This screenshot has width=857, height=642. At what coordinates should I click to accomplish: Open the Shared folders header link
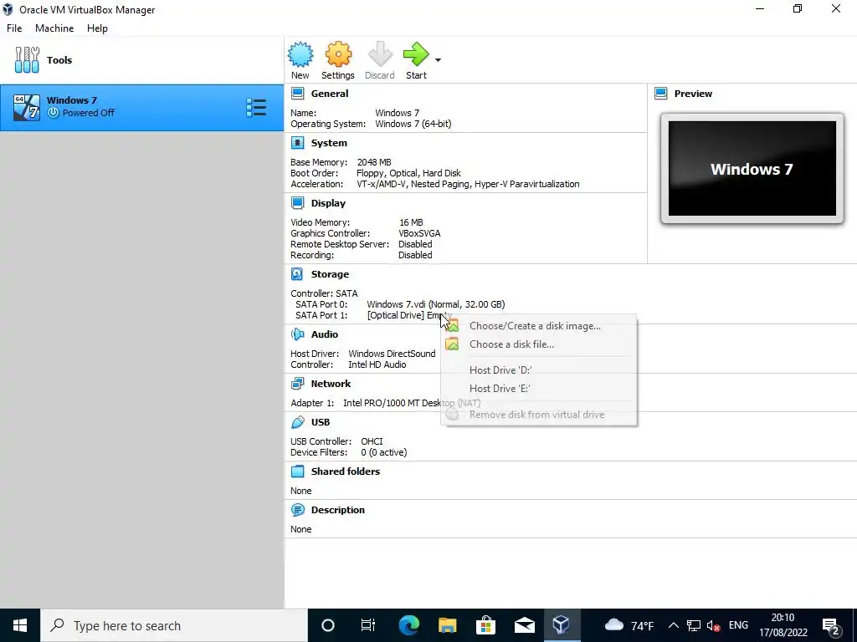[346, 471]
